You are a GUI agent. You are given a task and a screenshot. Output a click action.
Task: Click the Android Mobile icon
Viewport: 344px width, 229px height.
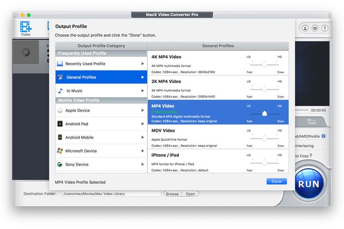[60, 137]
